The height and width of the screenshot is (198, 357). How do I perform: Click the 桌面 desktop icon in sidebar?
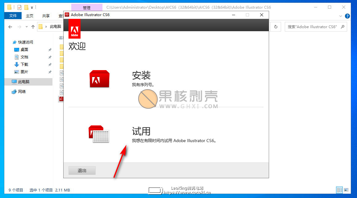[x=17, y=50]
